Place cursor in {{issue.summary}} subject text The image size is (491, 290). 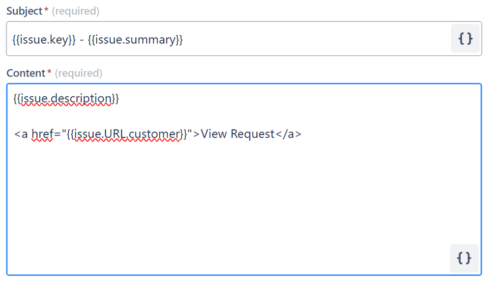click(135, 40)
